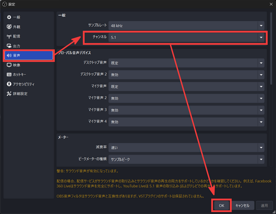Expand the チャンネル 5.1 dropdown
The height and width of the screenshot is (214, 276).
pyautogui.click(x=186, y=37)
